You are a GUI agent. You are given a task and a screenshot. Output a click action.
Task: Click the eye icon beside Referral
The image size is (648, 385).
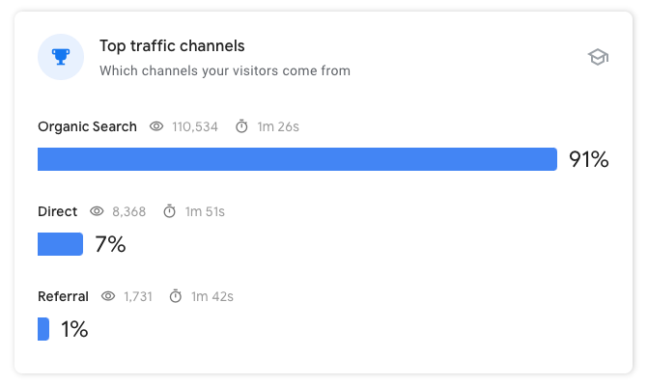[x=108, y=296]
